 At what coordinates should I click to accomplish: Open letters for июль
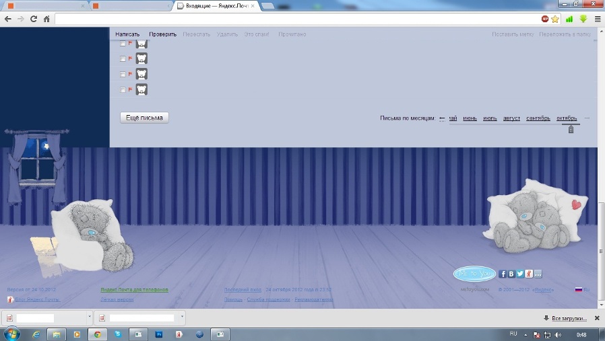490,118
